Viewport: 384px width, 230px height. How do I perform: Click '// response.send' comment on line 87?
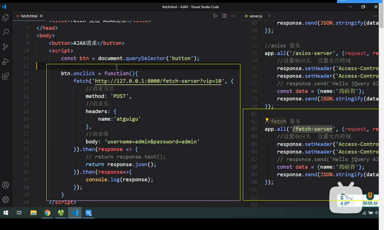tap(328, 159)
